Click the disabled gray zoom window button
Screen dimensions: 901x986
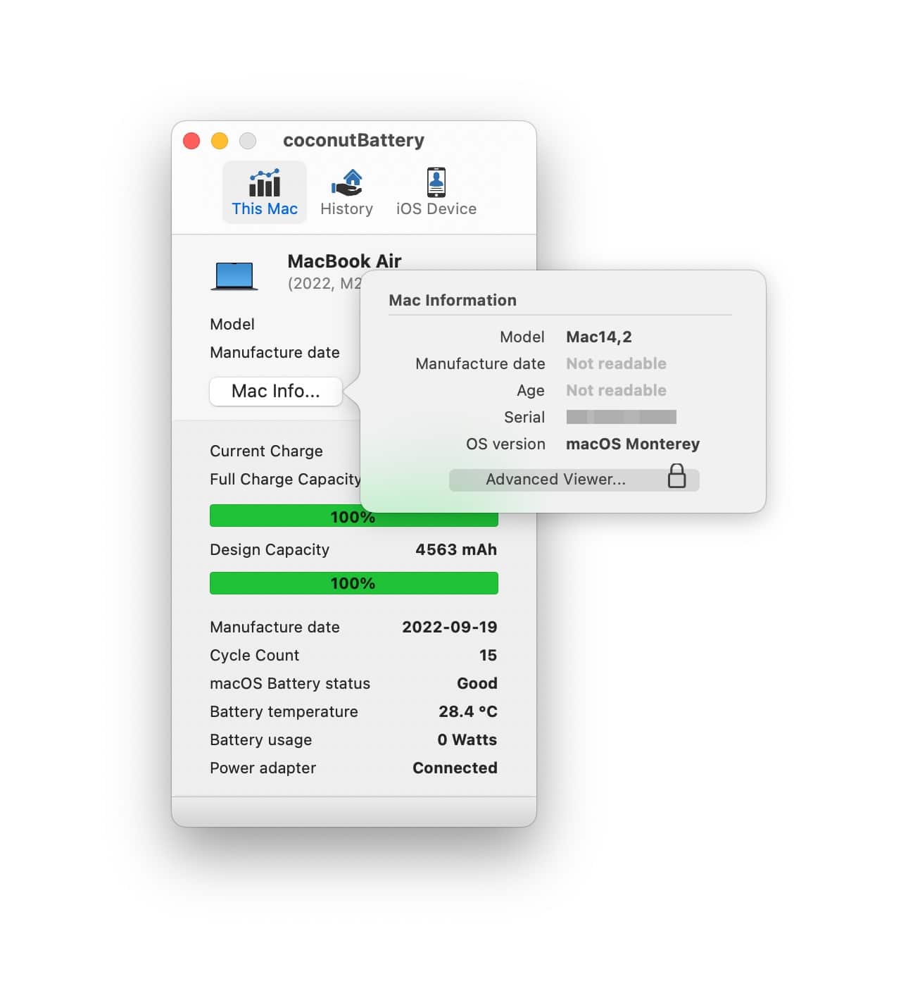(248, 141)
